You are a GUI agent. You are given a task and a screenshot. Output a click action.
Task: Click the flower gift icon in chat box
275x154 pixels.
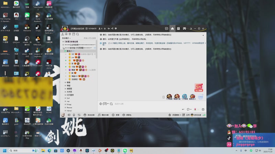coord(195,109)
